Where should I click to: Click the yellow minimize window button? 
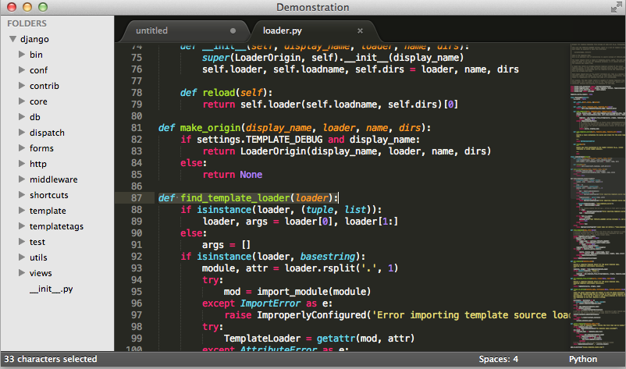click(x=27, y=7)
